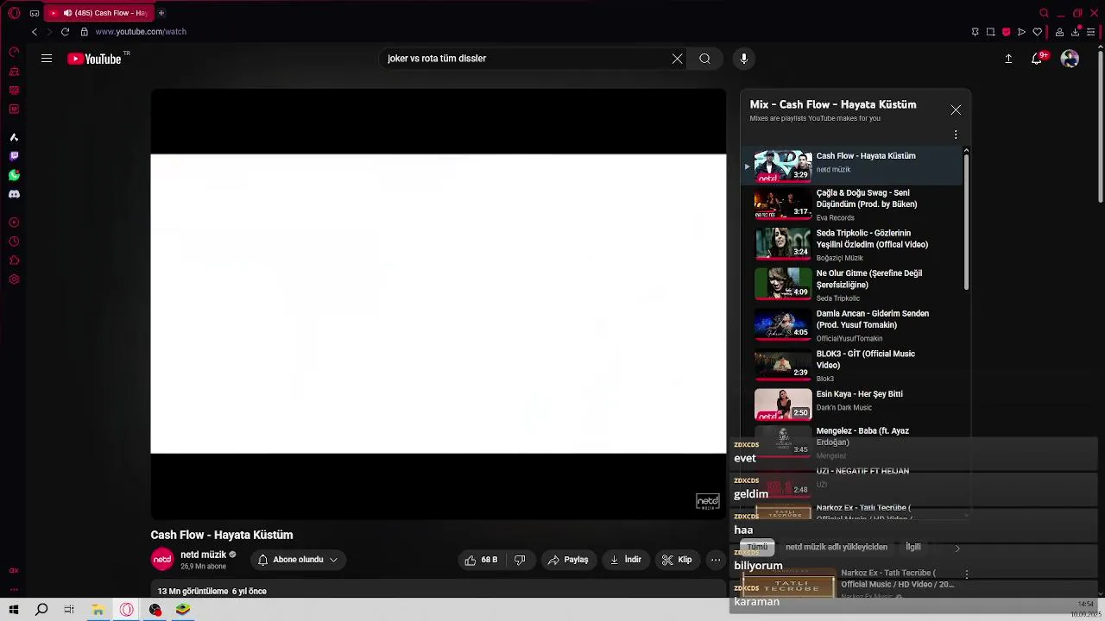Open YouTube notifications bell
This screenshot has height=621, width=1105.
1039,59
